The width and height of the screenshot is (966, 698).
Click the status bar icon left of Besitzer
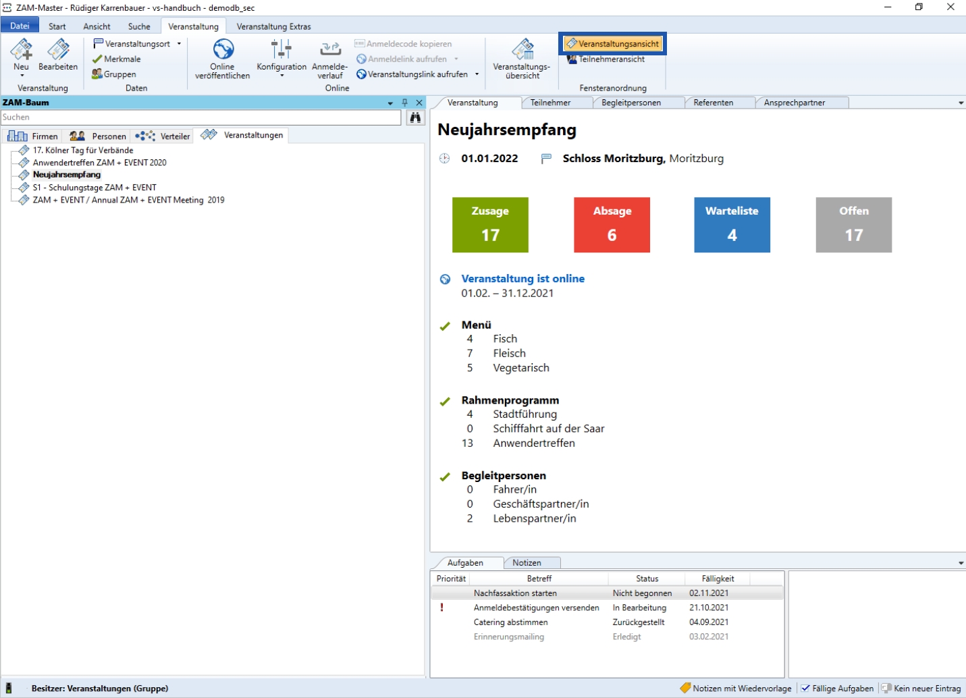click(9, 689)
